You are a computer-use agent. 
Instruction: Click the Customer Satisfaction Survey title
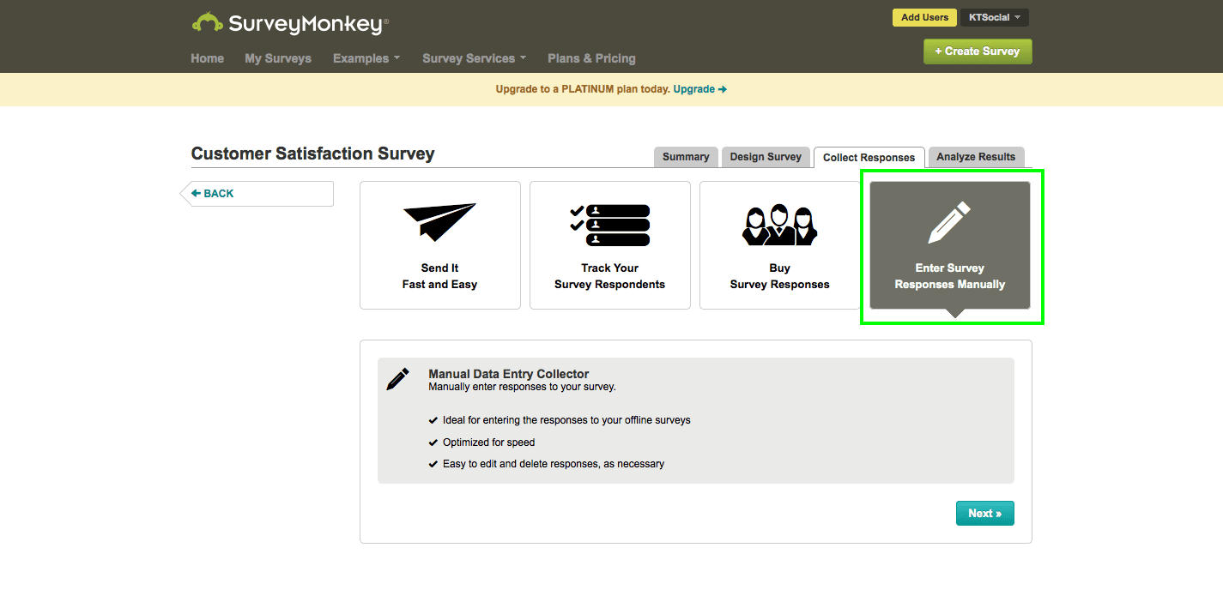pyautogui.click(x=312, y=154)
